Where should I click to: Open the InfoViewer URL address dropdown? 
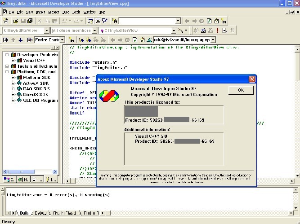[213, 40]
